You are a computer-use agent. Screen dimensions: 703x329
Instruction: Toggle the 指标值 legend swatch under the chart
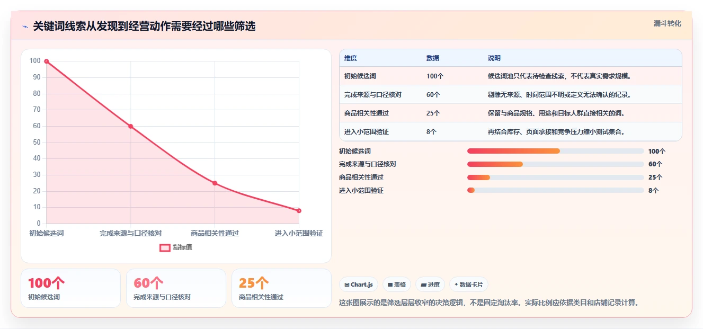(x=165, y=247)
